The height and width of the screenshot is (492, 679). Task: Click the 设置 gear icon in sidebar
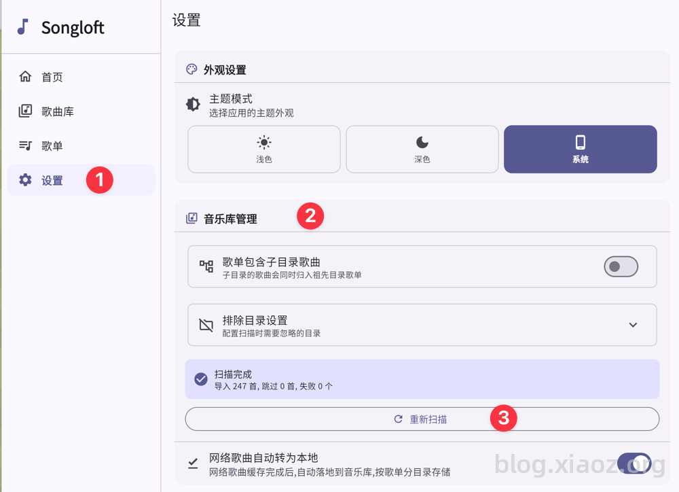click(25, 180)
